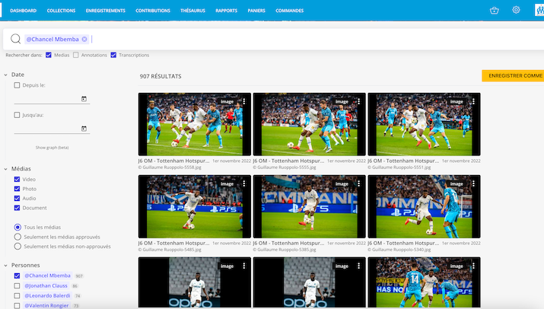Uncheck the Video media filter

(17, 179)
